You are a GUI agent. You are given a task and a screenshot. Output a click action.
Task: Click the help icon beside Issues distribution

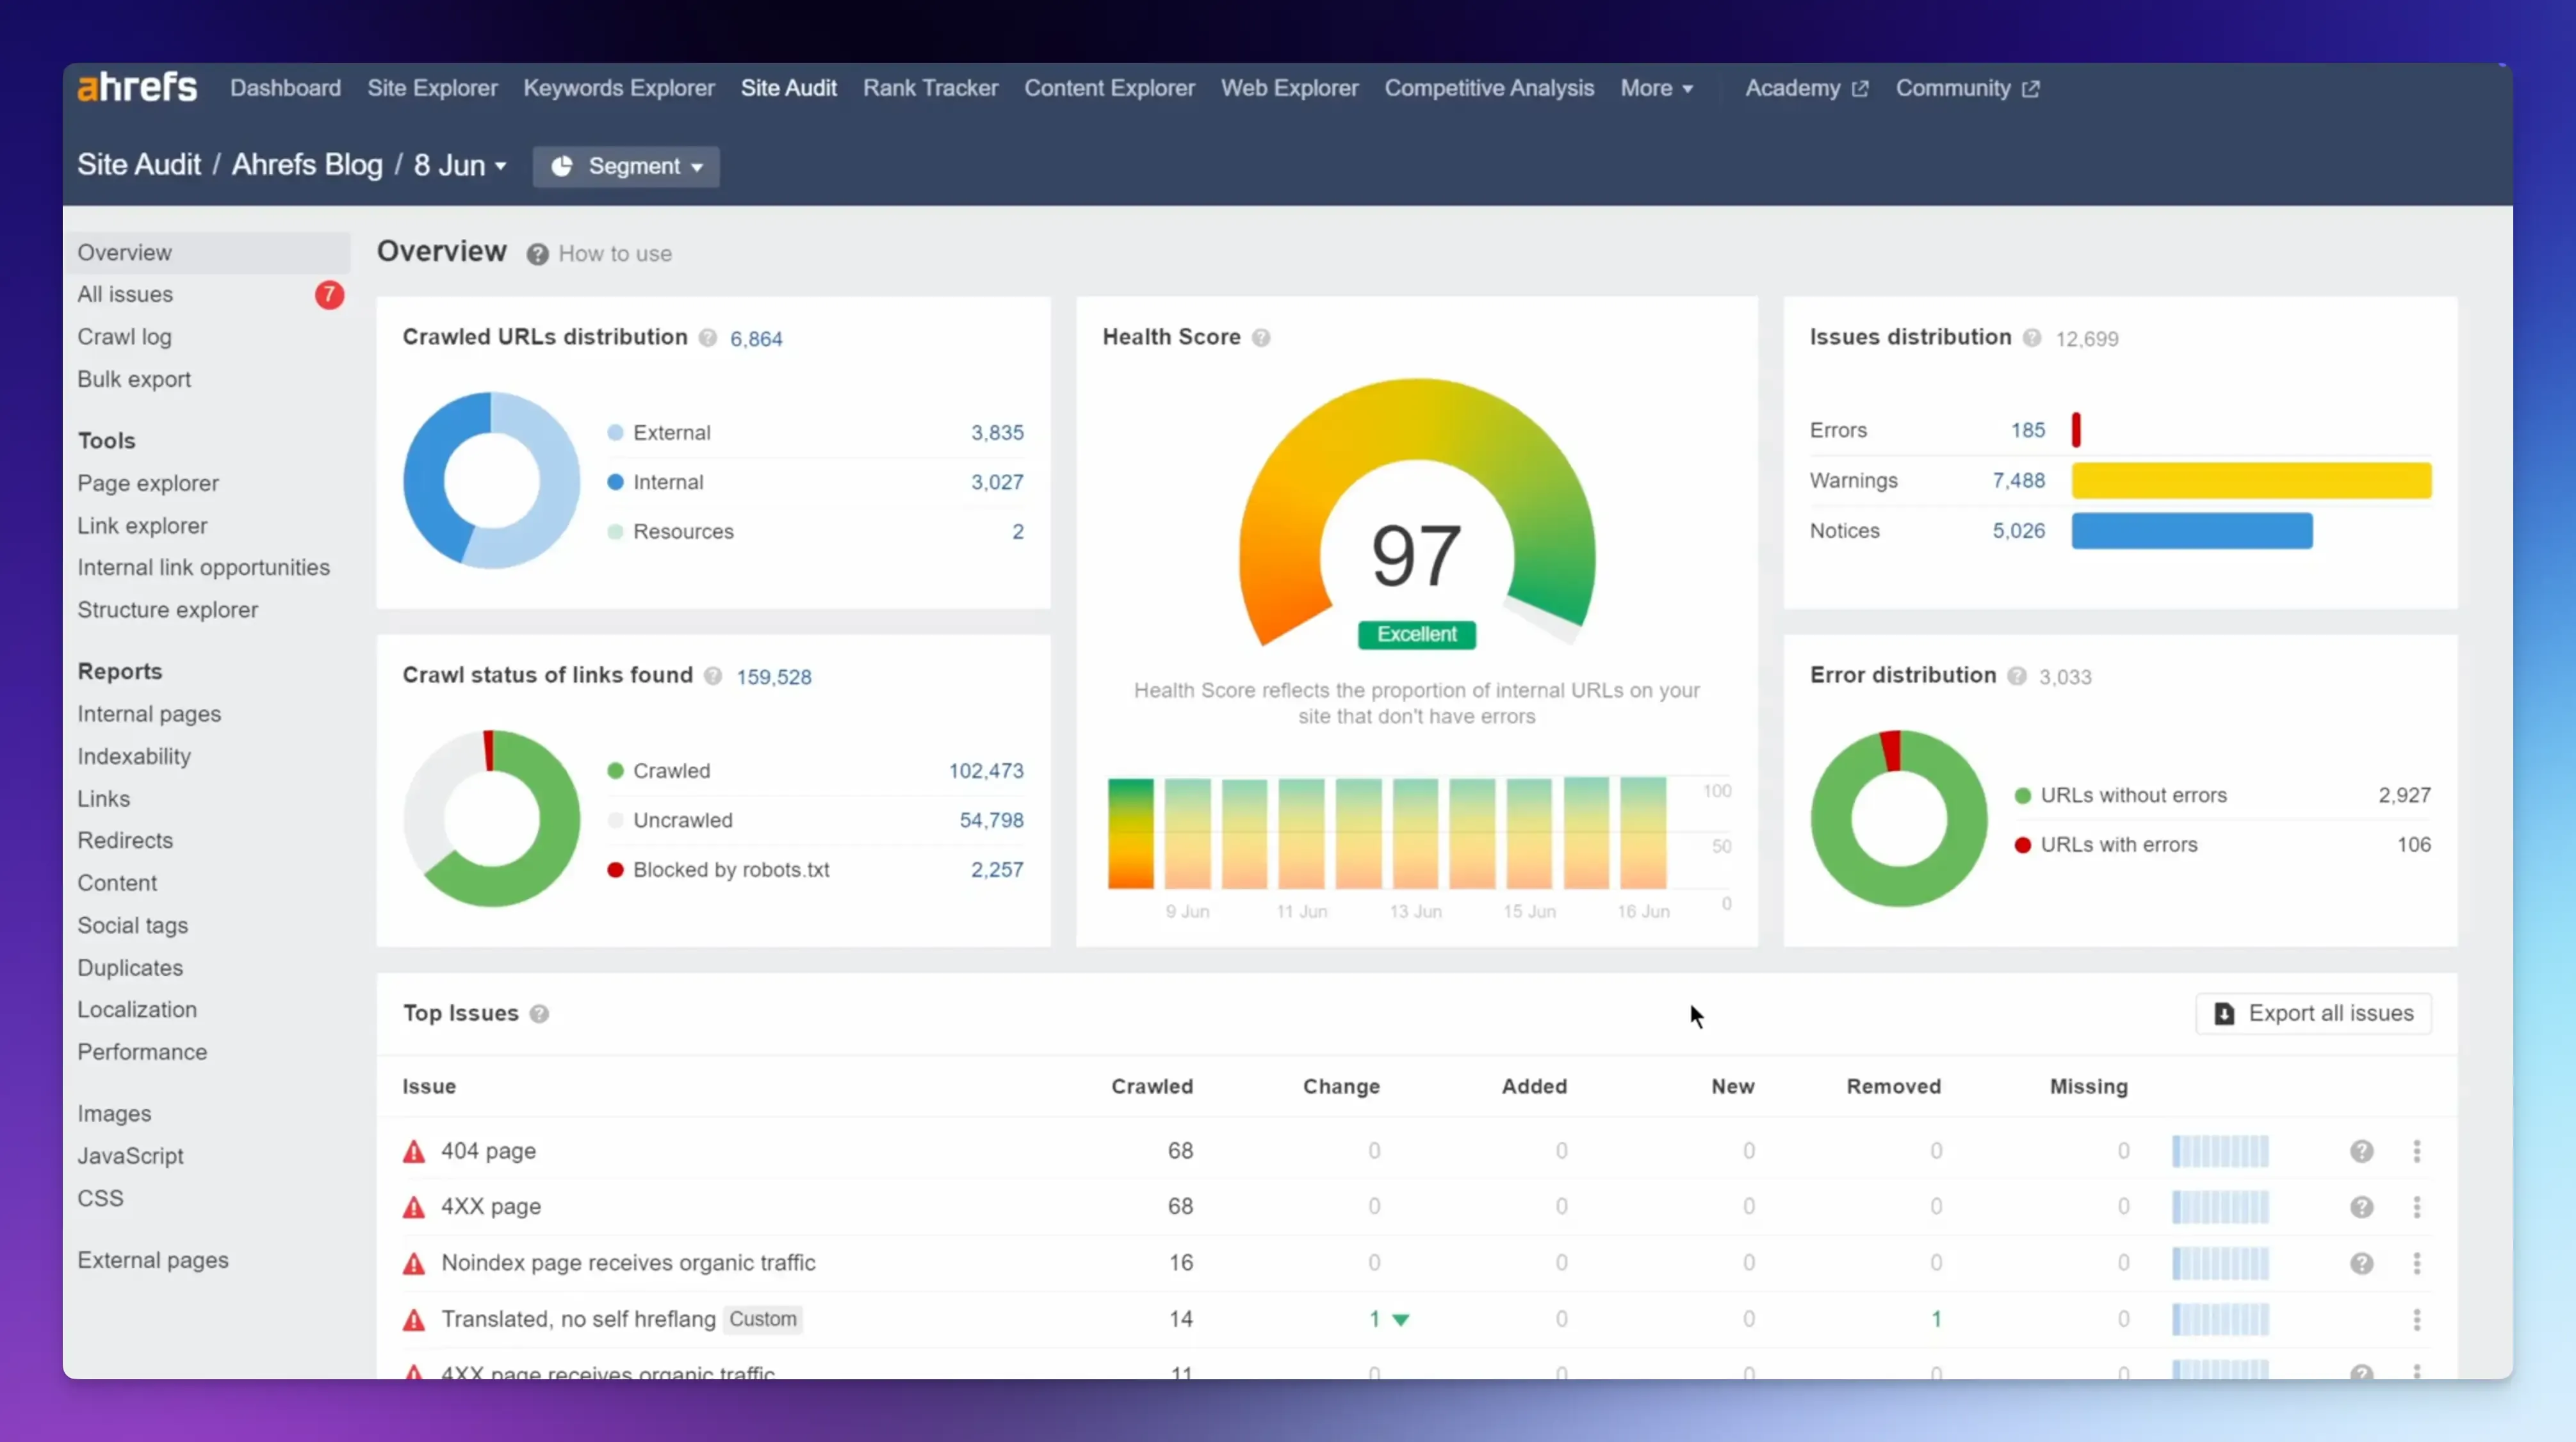tap(2032, 338)
